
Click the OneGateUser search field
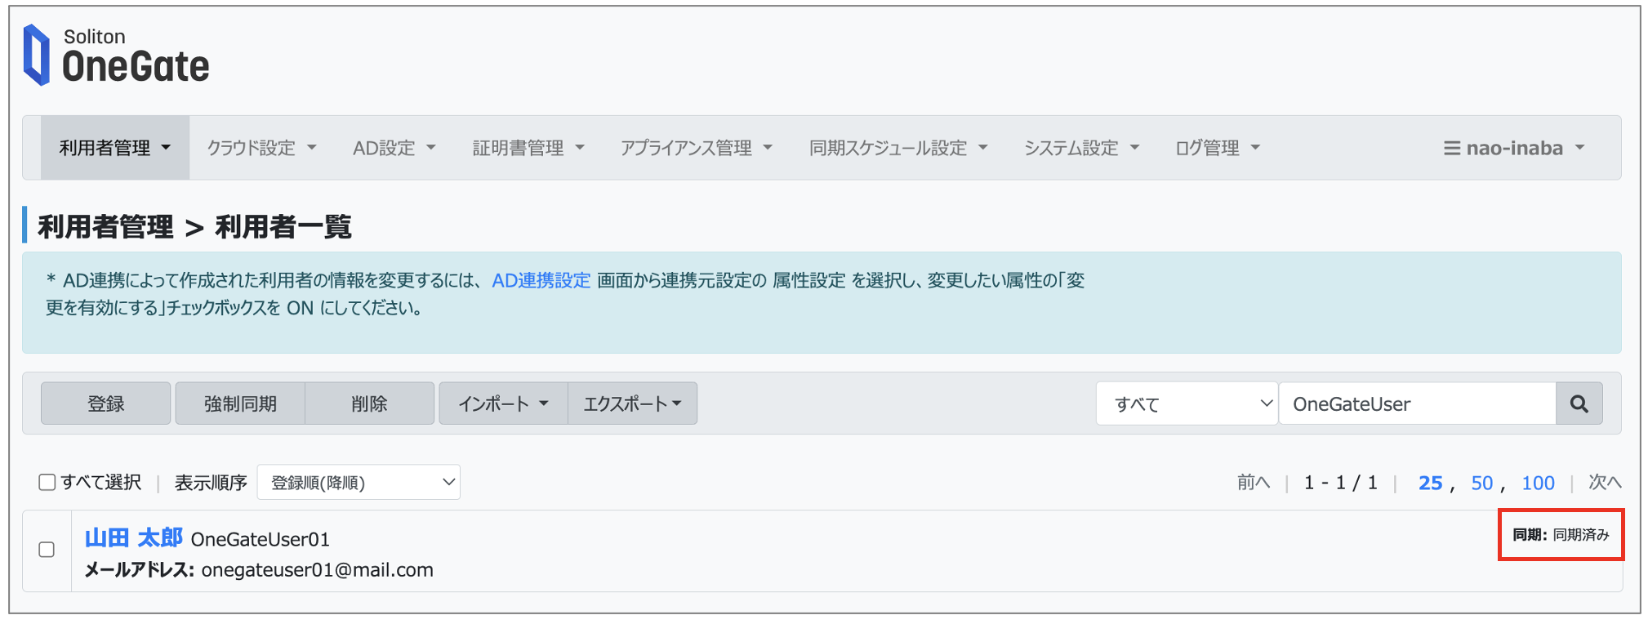[1417, 403]
